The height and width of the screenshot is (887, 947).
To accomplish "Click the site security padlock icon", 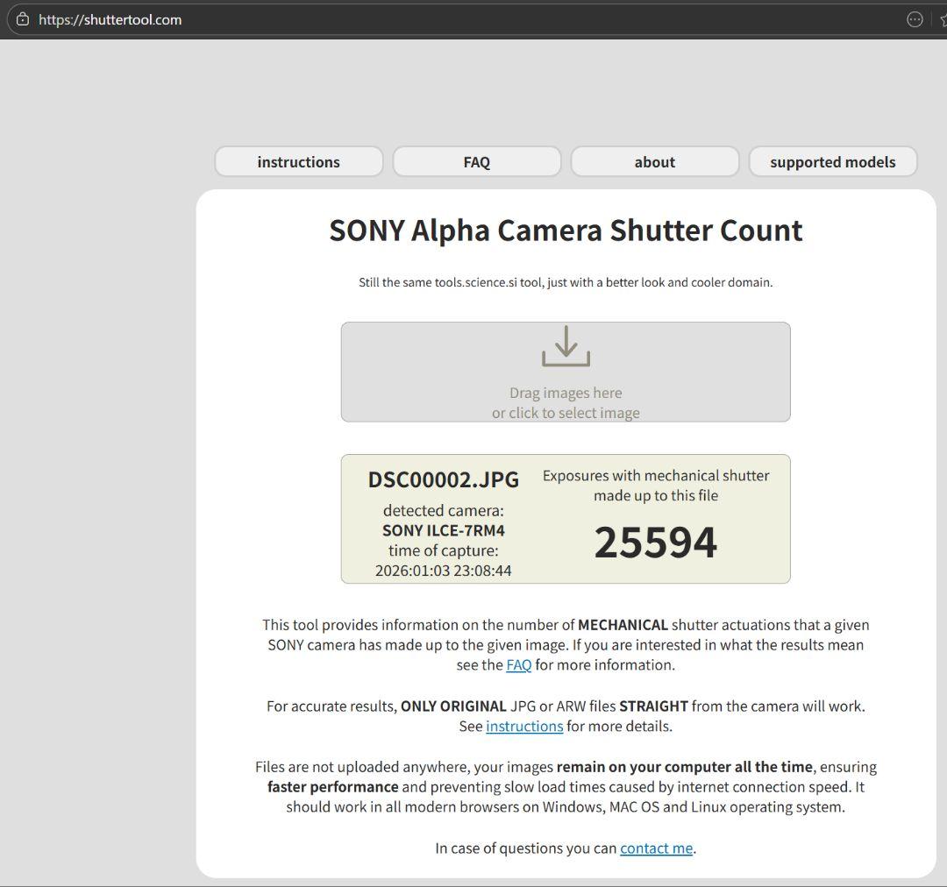I will pos(22,18).
